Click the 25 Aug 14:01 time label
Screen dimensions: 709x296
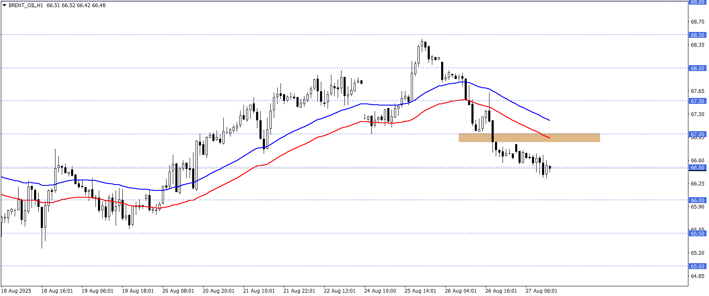(x=421, y=291)
